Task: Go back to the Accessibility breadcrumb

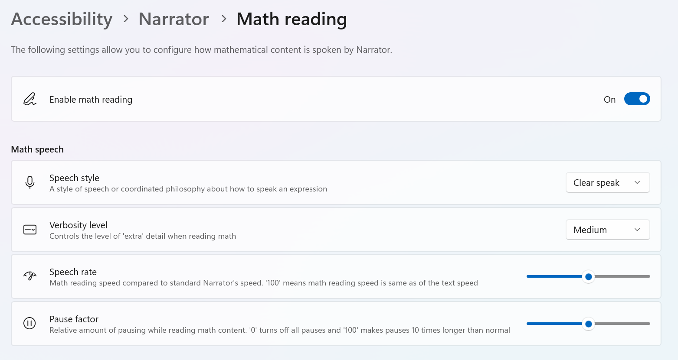Action: (x=62, y=19)
